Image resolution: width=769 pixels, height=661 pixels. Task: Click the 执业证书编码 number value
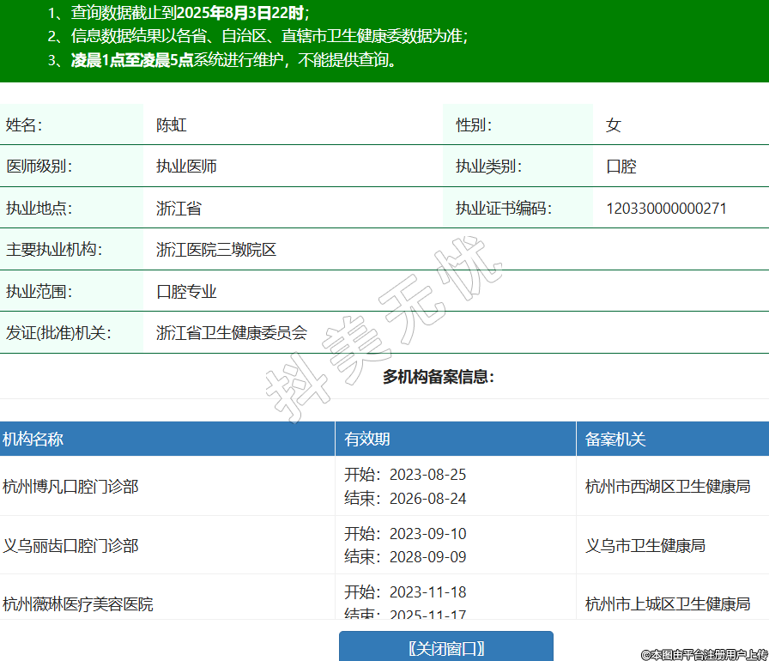coord(666,209)
